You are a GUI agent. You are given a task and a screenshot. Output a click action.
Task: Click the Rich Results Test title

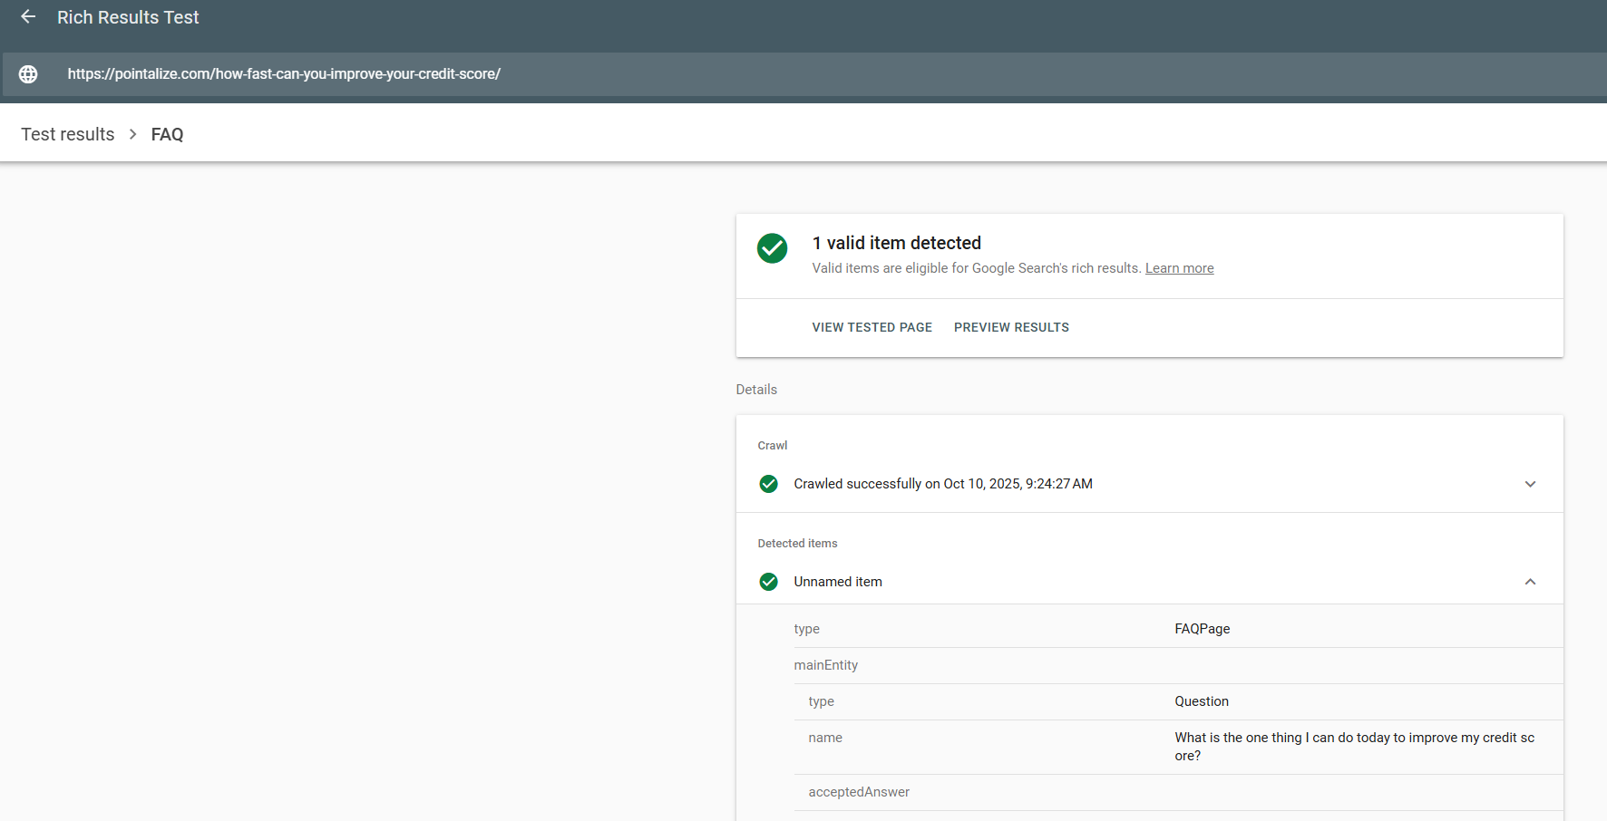(x=128, y=17)
